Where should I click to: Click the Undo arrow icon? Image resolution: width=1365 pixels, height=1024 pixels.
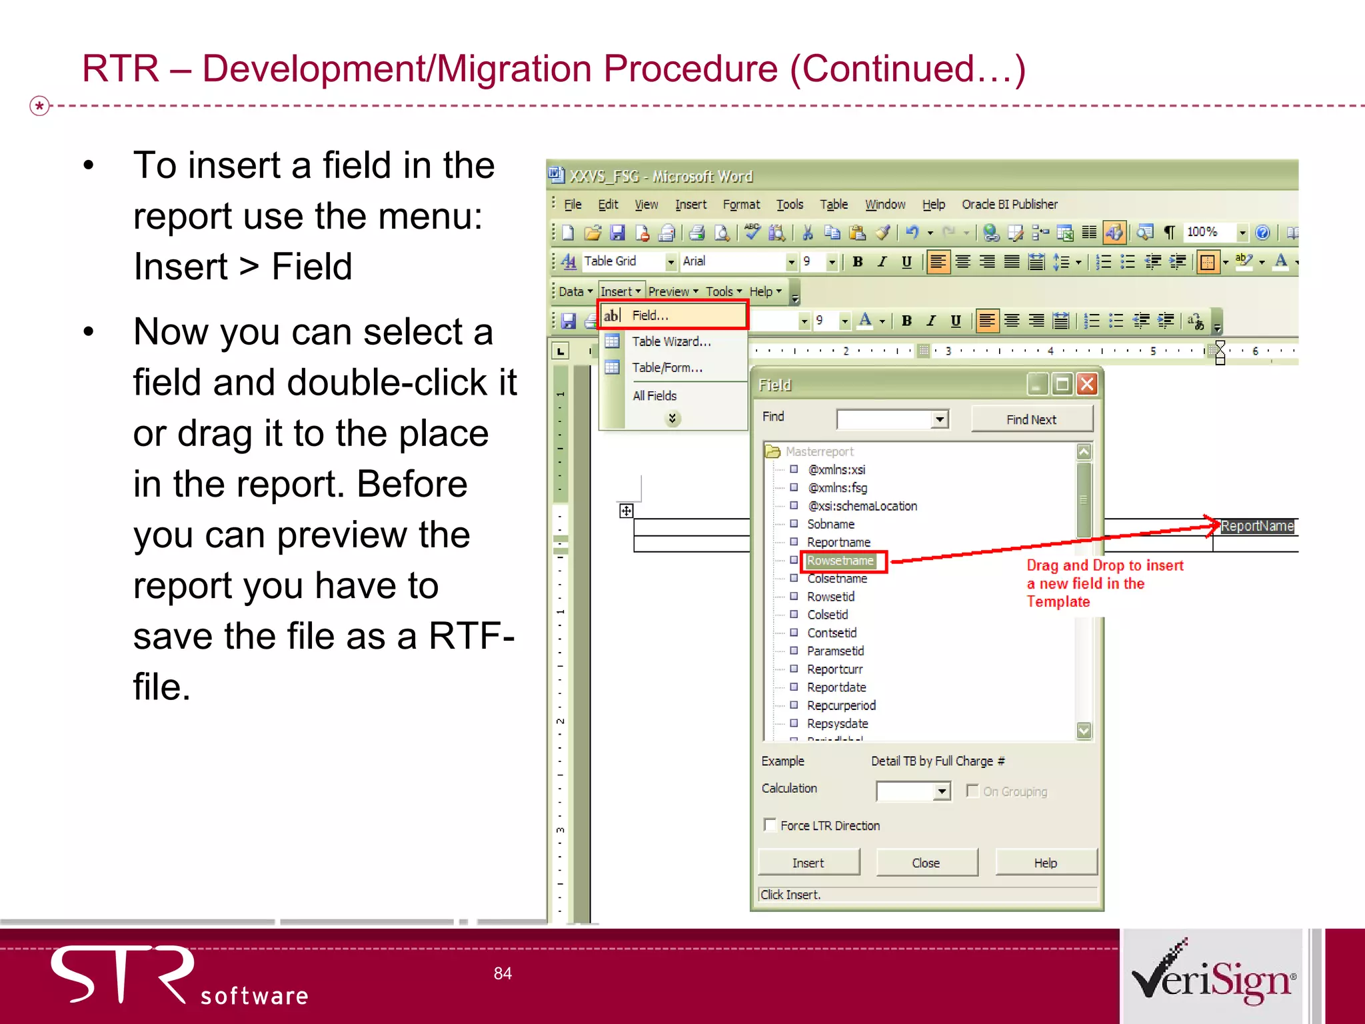[x=912, y=233]
